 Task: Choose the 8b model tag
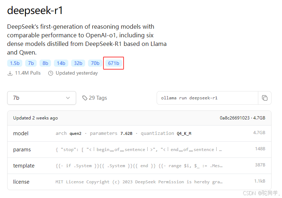[x=45, y=63]
